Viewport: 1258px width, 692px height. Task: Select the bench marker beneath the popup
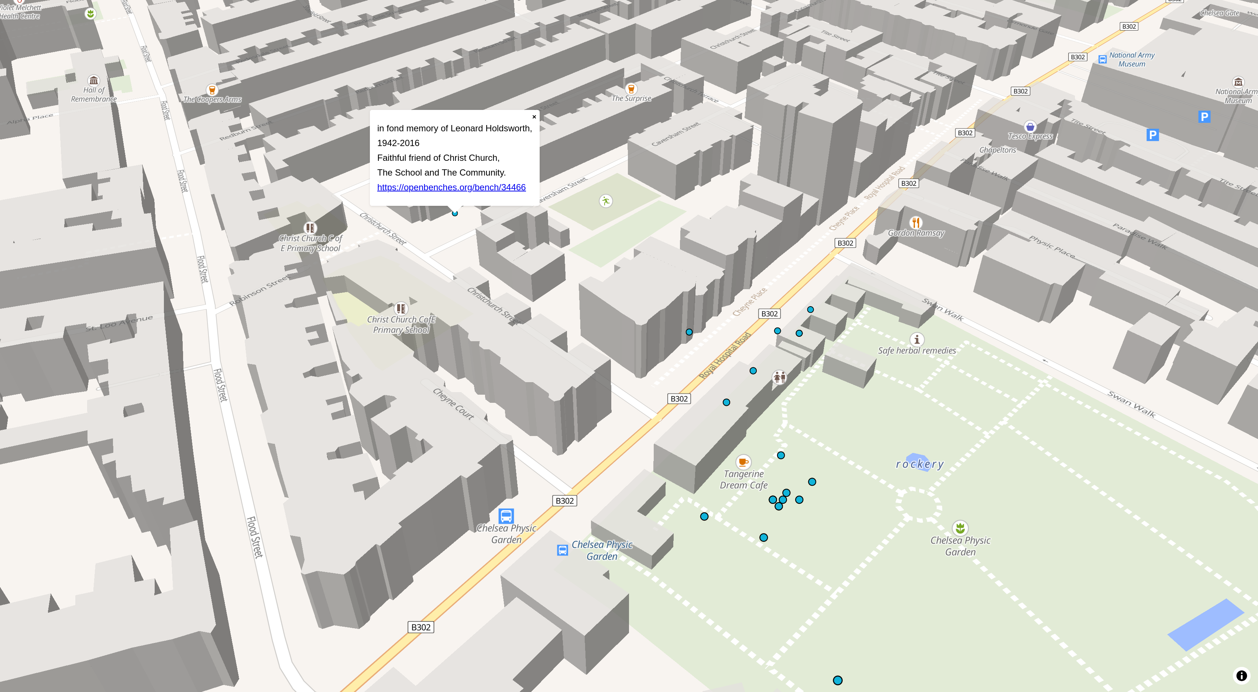[455, 213]
